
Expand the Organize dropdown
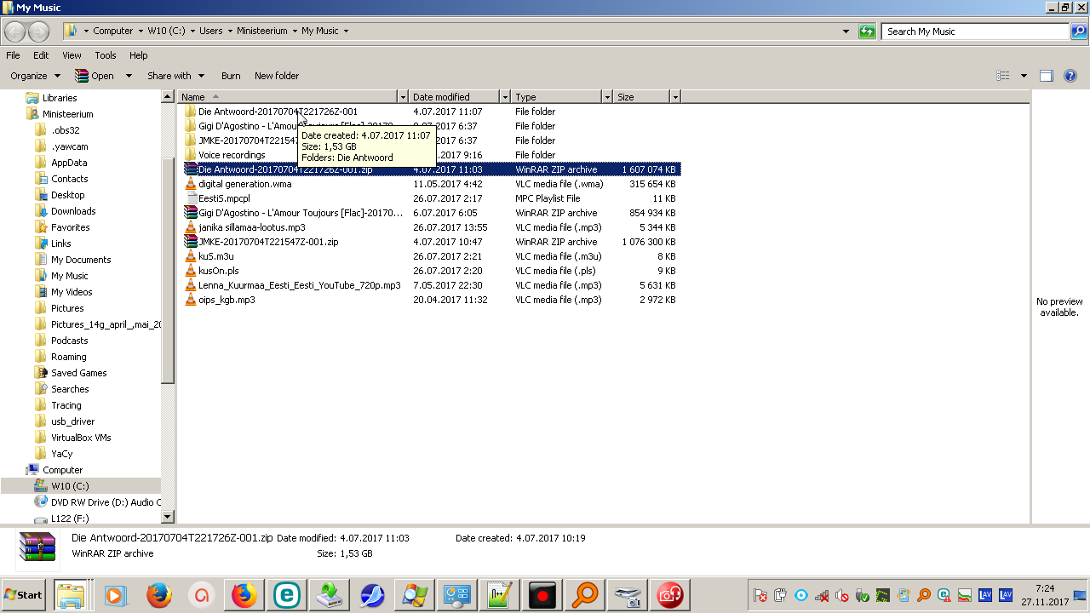[35, 76]
